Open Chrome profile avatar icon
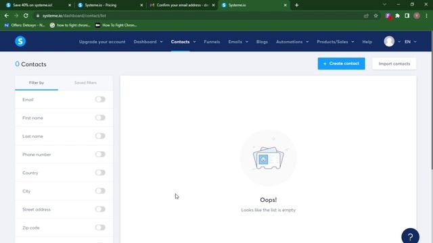Screen dimensions: 433x243 (x=417, y=16)
